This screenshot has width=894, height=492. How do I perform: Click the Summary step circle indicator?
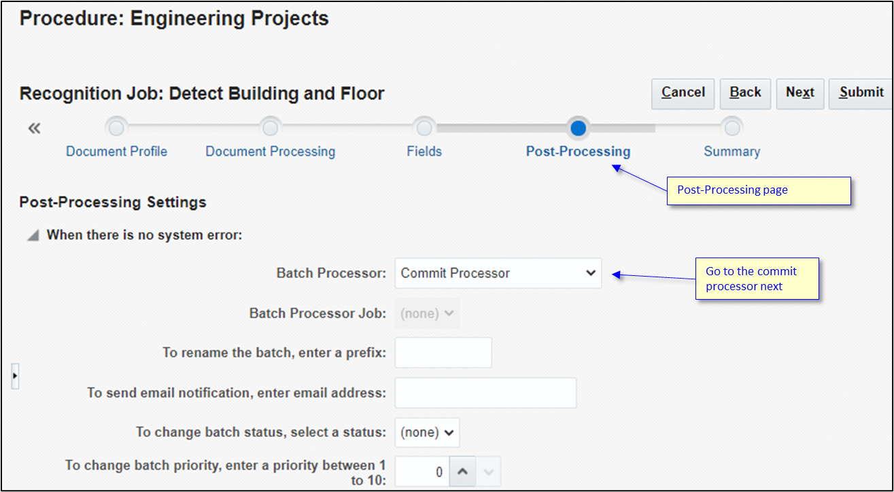pos(732,128)
